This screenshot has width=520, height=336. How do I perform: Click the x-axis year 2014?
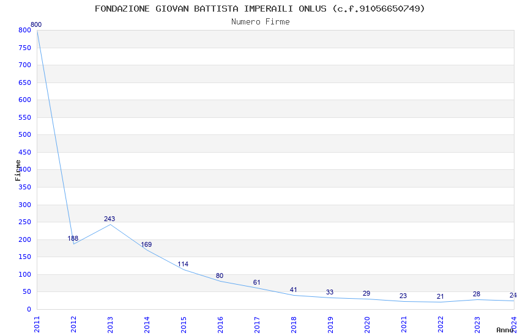click(x=147, y=324)
